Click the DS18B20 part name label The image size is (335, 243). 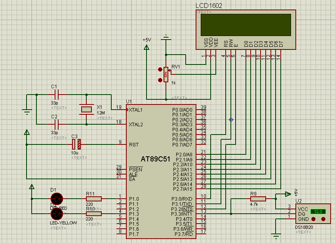pos(304,227)
